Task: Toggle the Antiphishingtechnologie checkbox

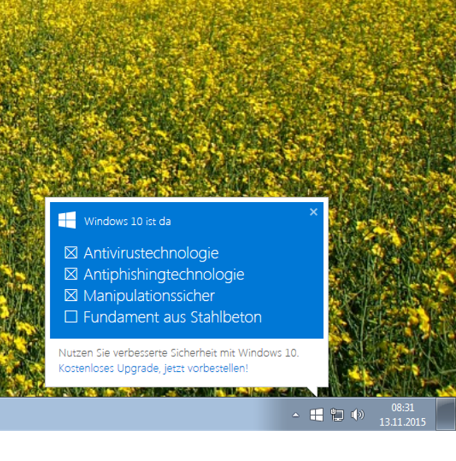Action: tap(71, 274)
